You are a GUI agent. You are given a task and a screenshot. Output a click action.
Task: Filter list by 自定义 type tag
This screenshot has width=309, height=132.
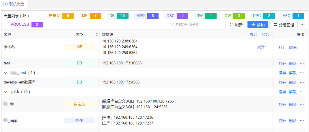click(x=60, y=16)
